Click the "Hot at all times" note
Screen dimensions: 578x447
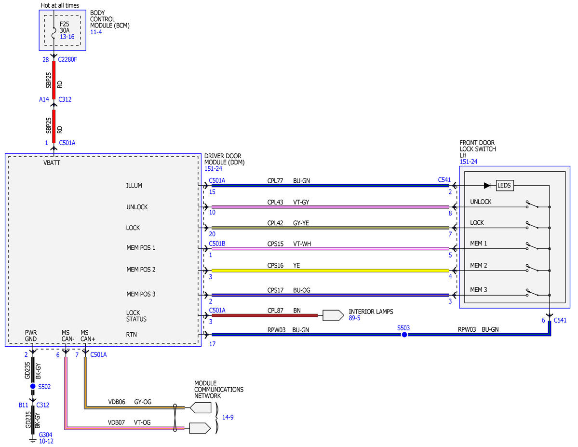60,5
